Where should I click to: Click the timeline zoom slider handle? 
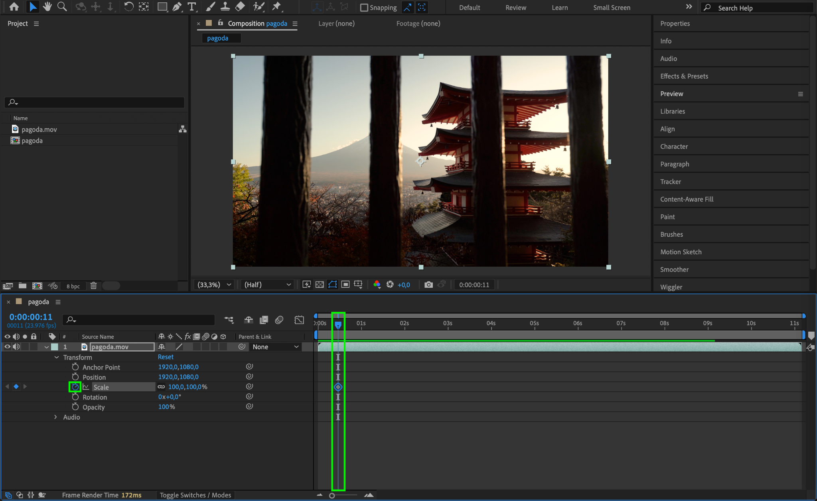point(332,495)
